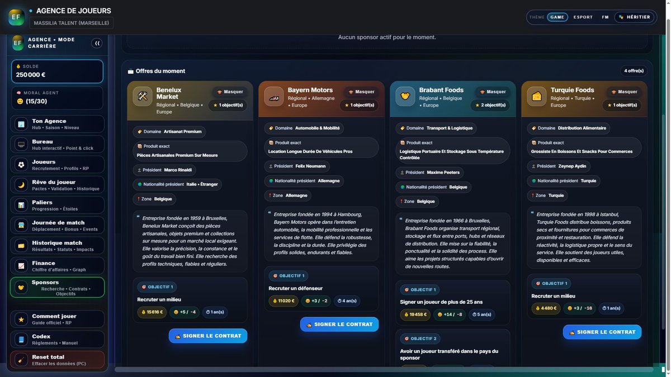Open the Finance chiffre d'affaires section
The image size is (671, 377).
(x=57, y=266)
